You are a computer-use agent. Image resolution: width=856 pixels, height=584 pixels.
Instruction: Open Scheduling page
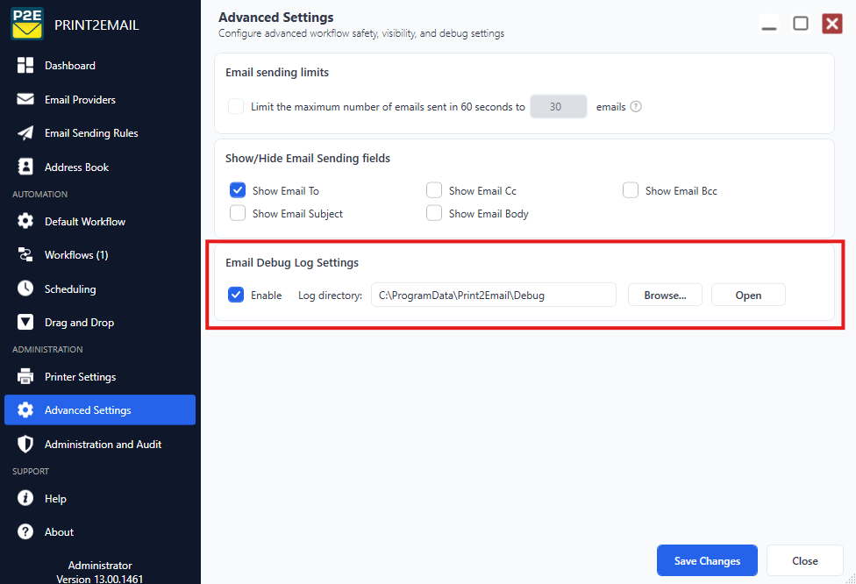[100, 288]
